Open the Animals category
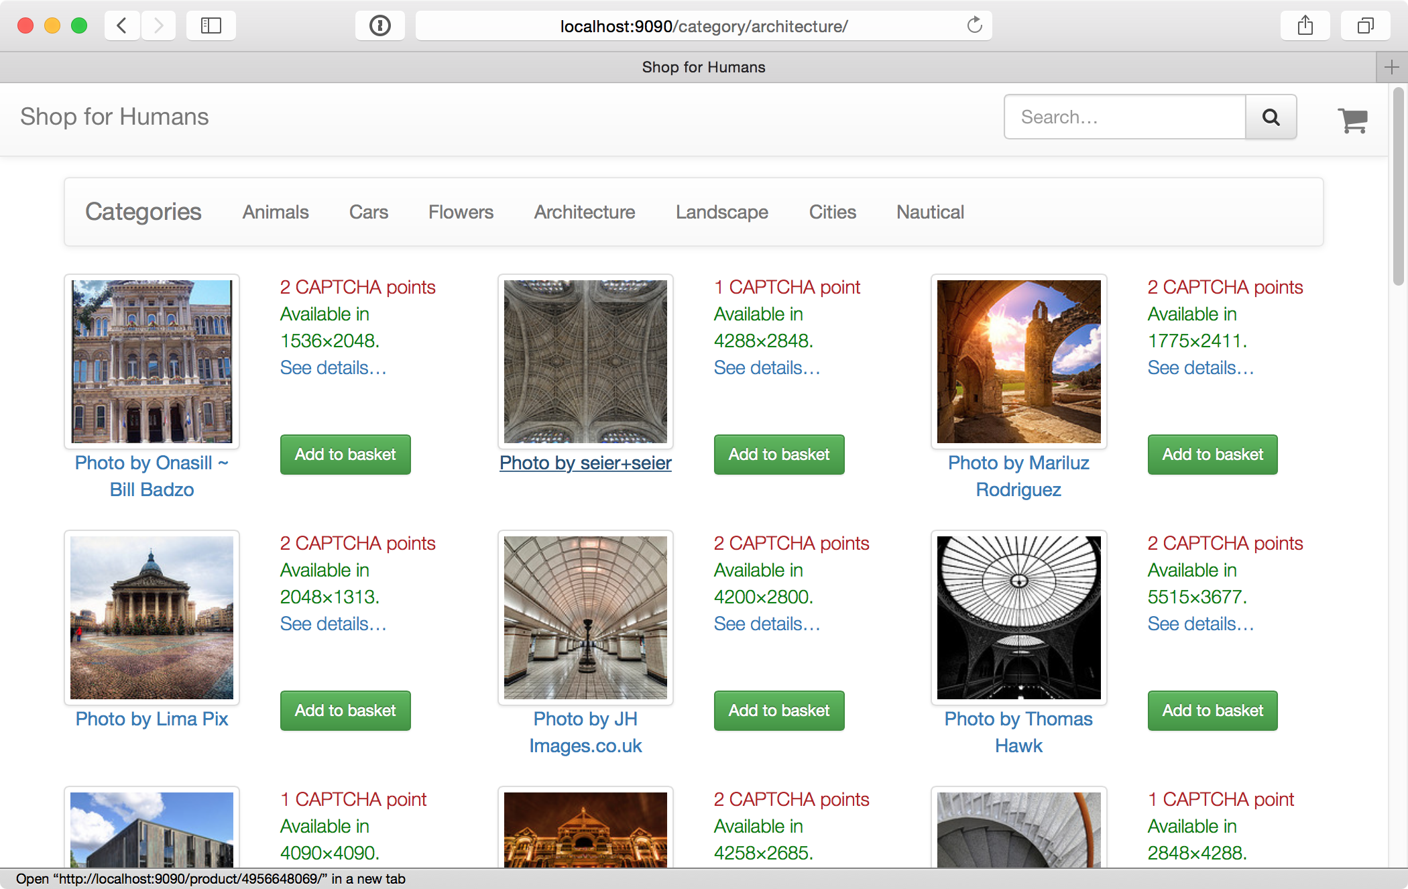Screen dimensions: 1408x889 (x=276, y=212)
